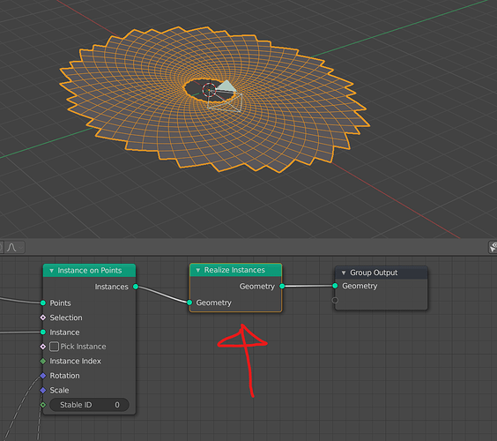Click the Instance Index socket diamond
Screen dimensions: 497x441
click(x=43, y=361)
